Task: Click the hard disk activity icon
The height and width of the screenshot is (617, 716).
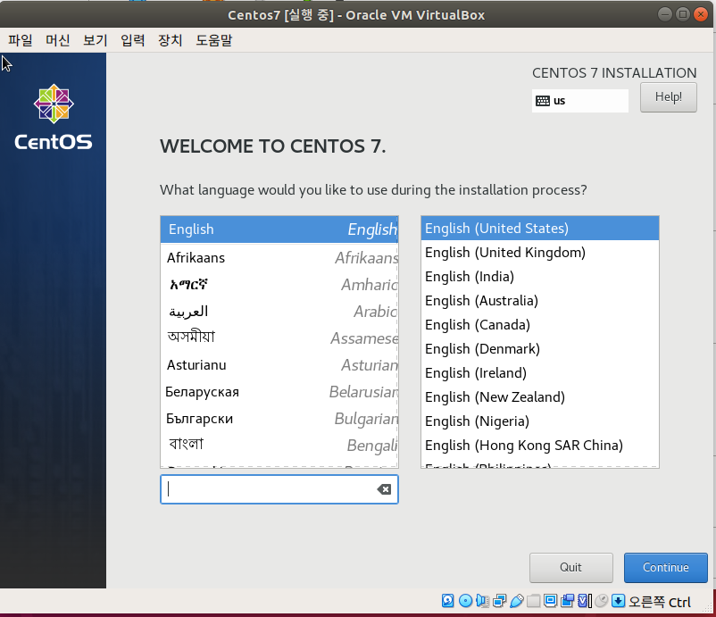Action: [447, 601]
